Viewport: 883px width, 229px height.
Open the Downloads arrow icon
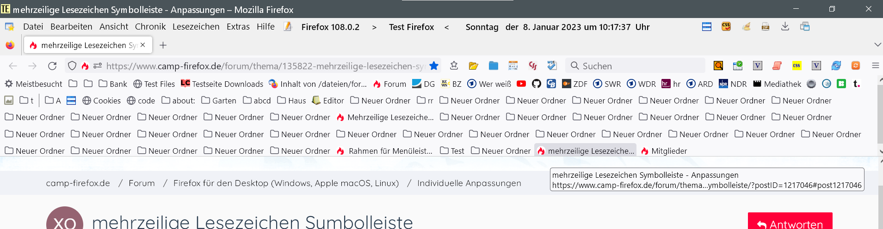785,27
